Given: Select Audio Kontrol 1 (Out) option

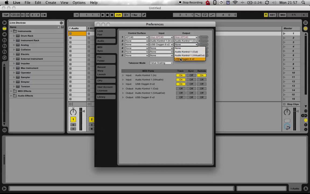Looking at the screenshot, I should (x=190, y=52).
